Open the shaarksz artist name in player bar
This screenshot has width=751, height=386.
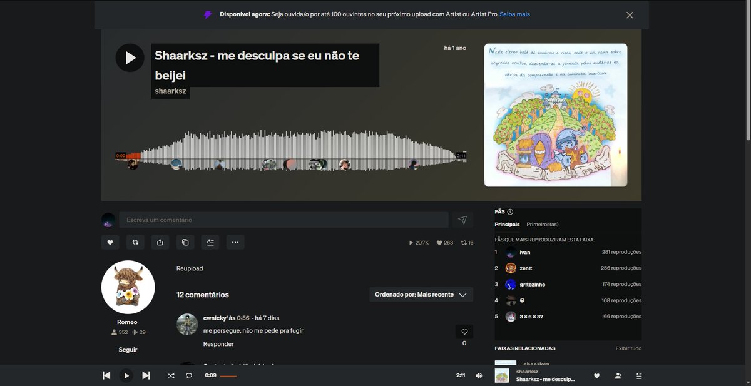tap(528, 372)
